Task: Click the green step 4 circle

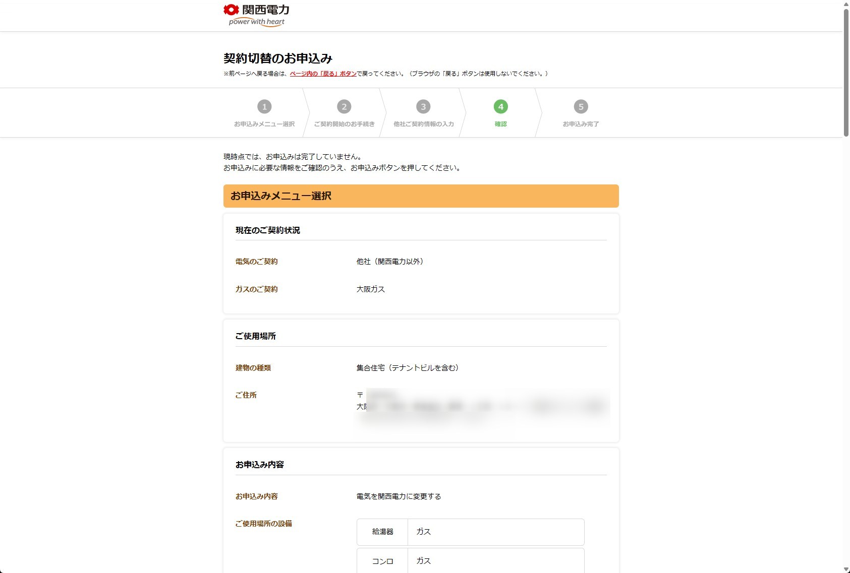Action: click(x=500, y=107)
